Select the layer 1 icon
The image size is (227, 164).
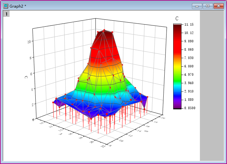click(x=6, y=14)
